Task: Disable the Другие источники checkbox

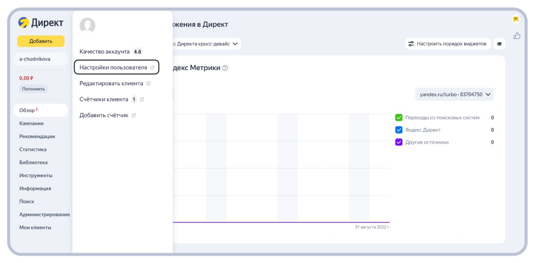Action: click(398, 142)
